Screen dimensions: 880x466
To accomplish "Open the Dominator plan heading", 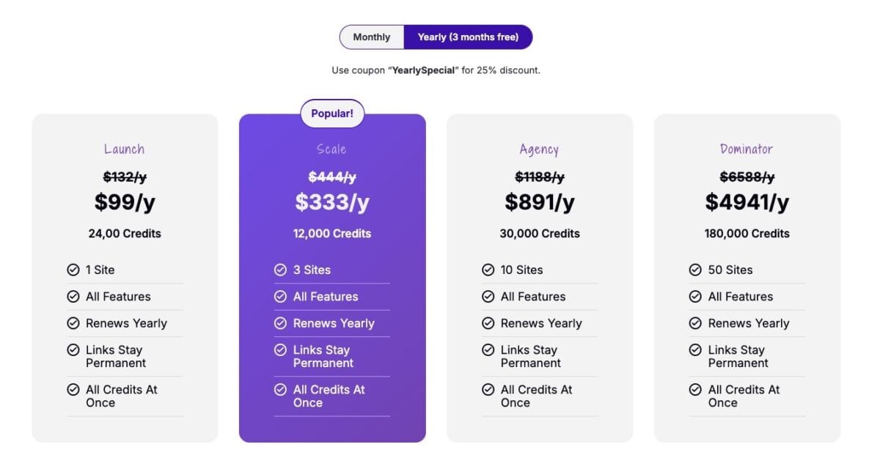I will (x=747, y=149).
